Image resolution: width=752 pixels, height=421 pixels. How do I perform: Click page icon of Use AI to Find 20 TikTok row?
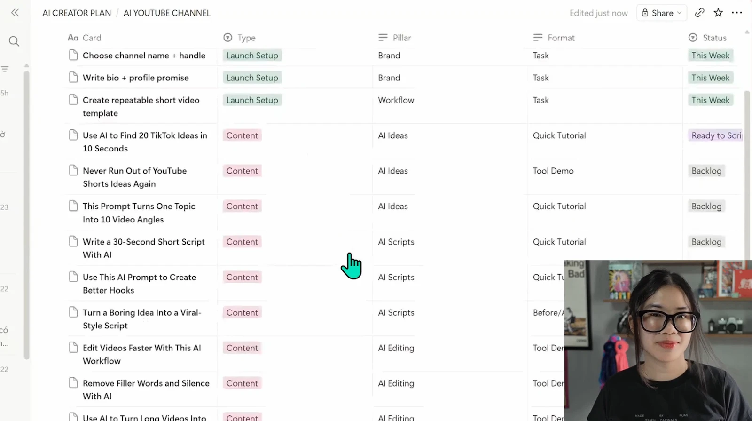tap(73, 135)
